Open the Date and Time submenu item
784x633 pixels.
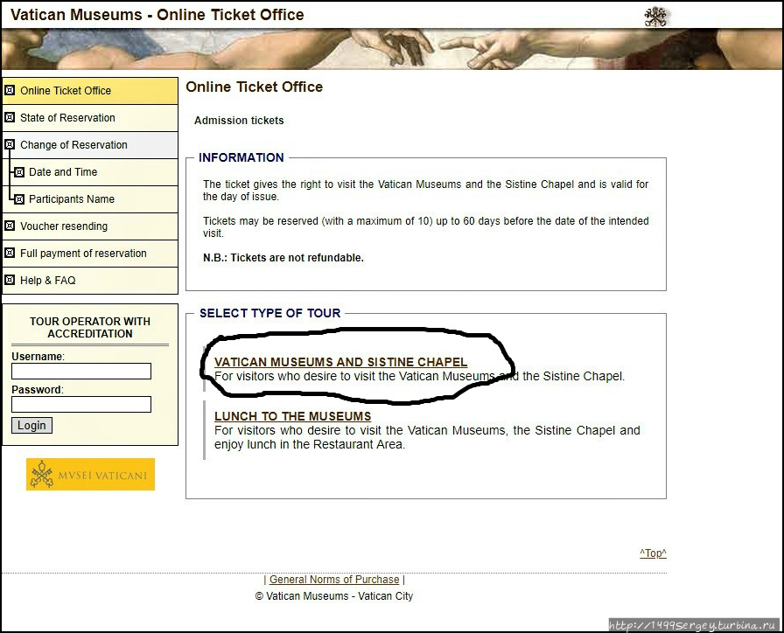coord(90,172)
